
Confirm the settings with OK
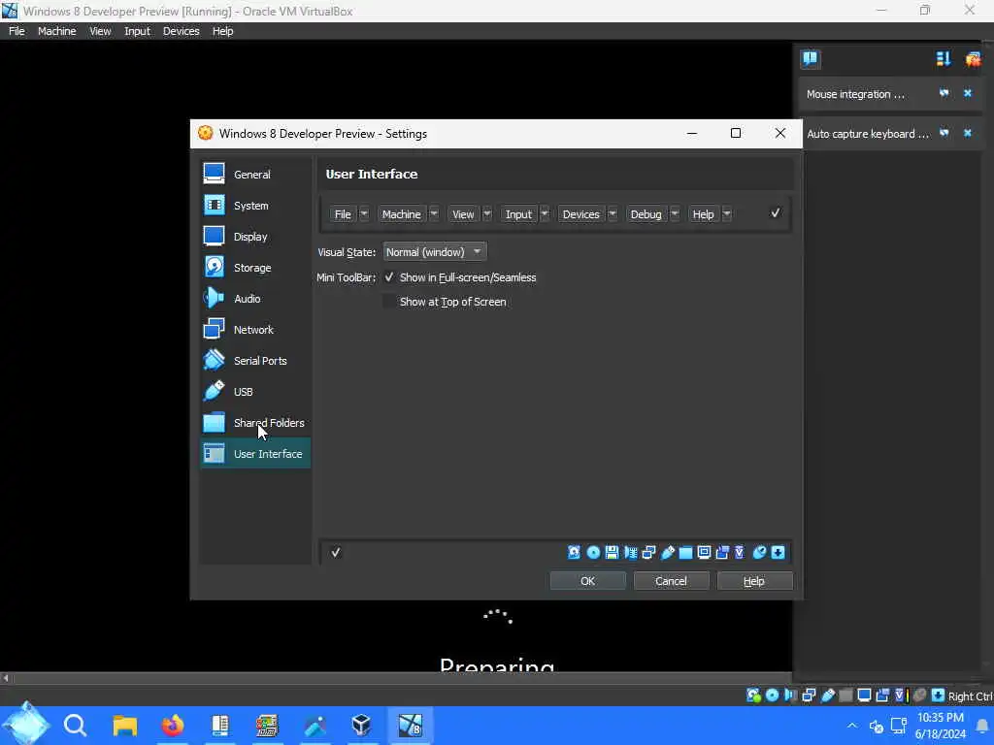[x=587, y=581]
